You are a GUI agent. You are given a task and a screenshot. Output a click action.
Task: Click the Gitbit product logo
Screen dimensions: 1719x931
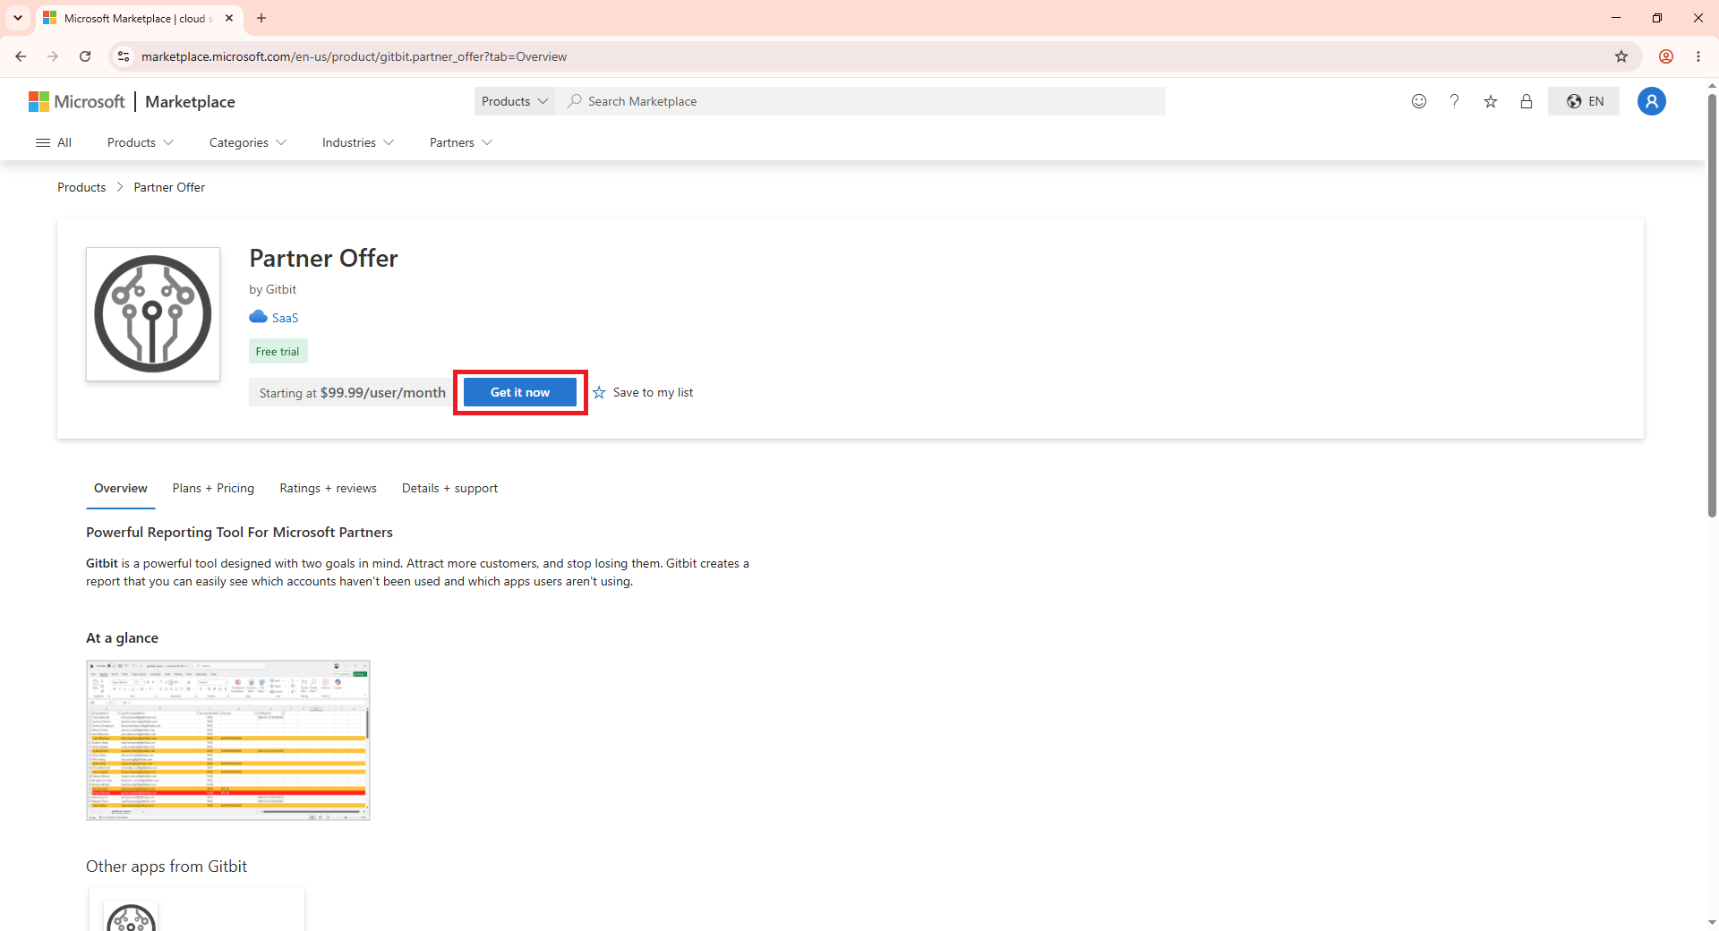[153, 314]
